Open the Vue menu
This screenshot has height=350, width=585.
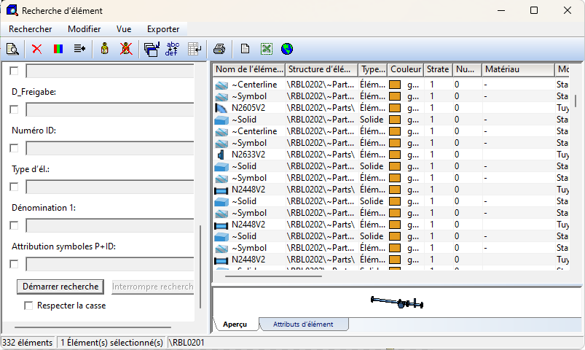(x=124, y=29)
